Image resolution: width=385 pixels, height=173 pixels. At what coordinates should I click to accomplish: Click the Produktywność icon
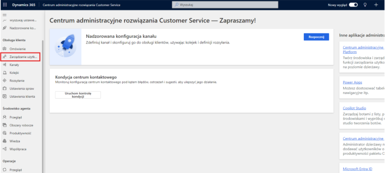[4, 133]
